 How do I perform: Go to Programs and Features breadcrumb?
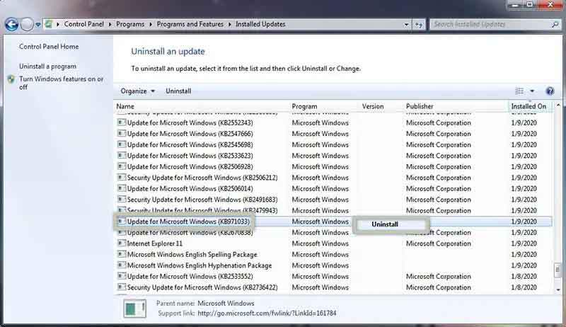(190, 24)
